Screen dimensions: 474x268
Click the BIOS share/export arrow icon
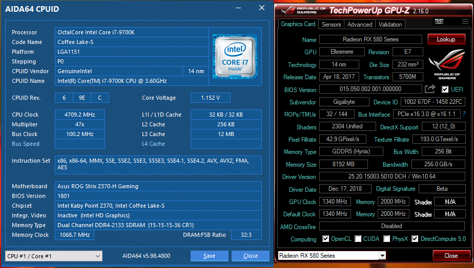pyautogui.click(x=430, y=88)
